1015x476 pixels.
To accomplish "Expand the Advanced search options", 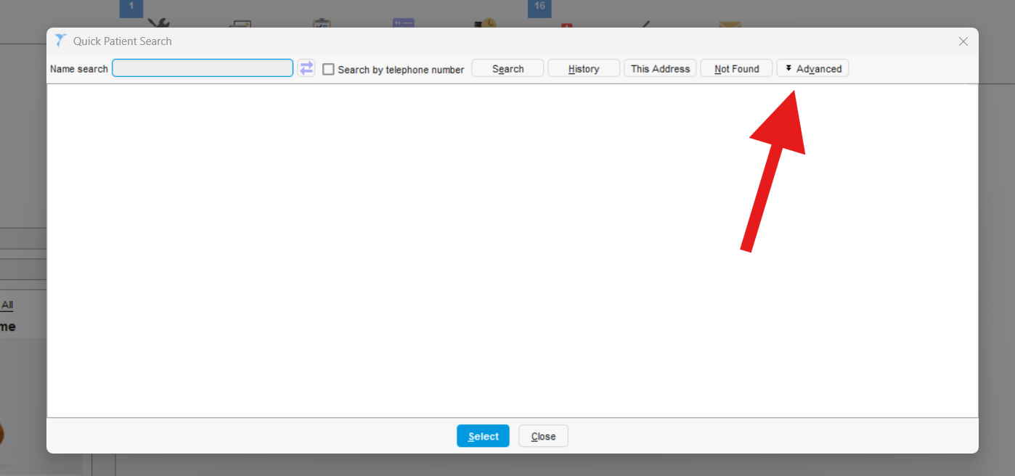I will [812, 69].
